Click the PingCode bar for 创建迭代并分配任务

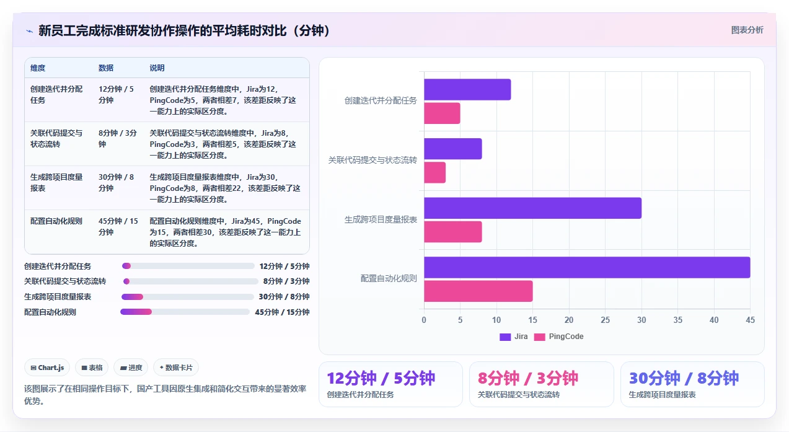442,113
